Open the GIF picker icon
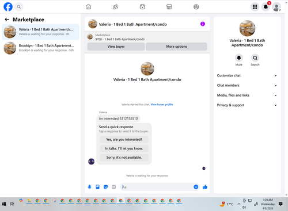This screenshot has width=288, height=211. click(114, 187)
